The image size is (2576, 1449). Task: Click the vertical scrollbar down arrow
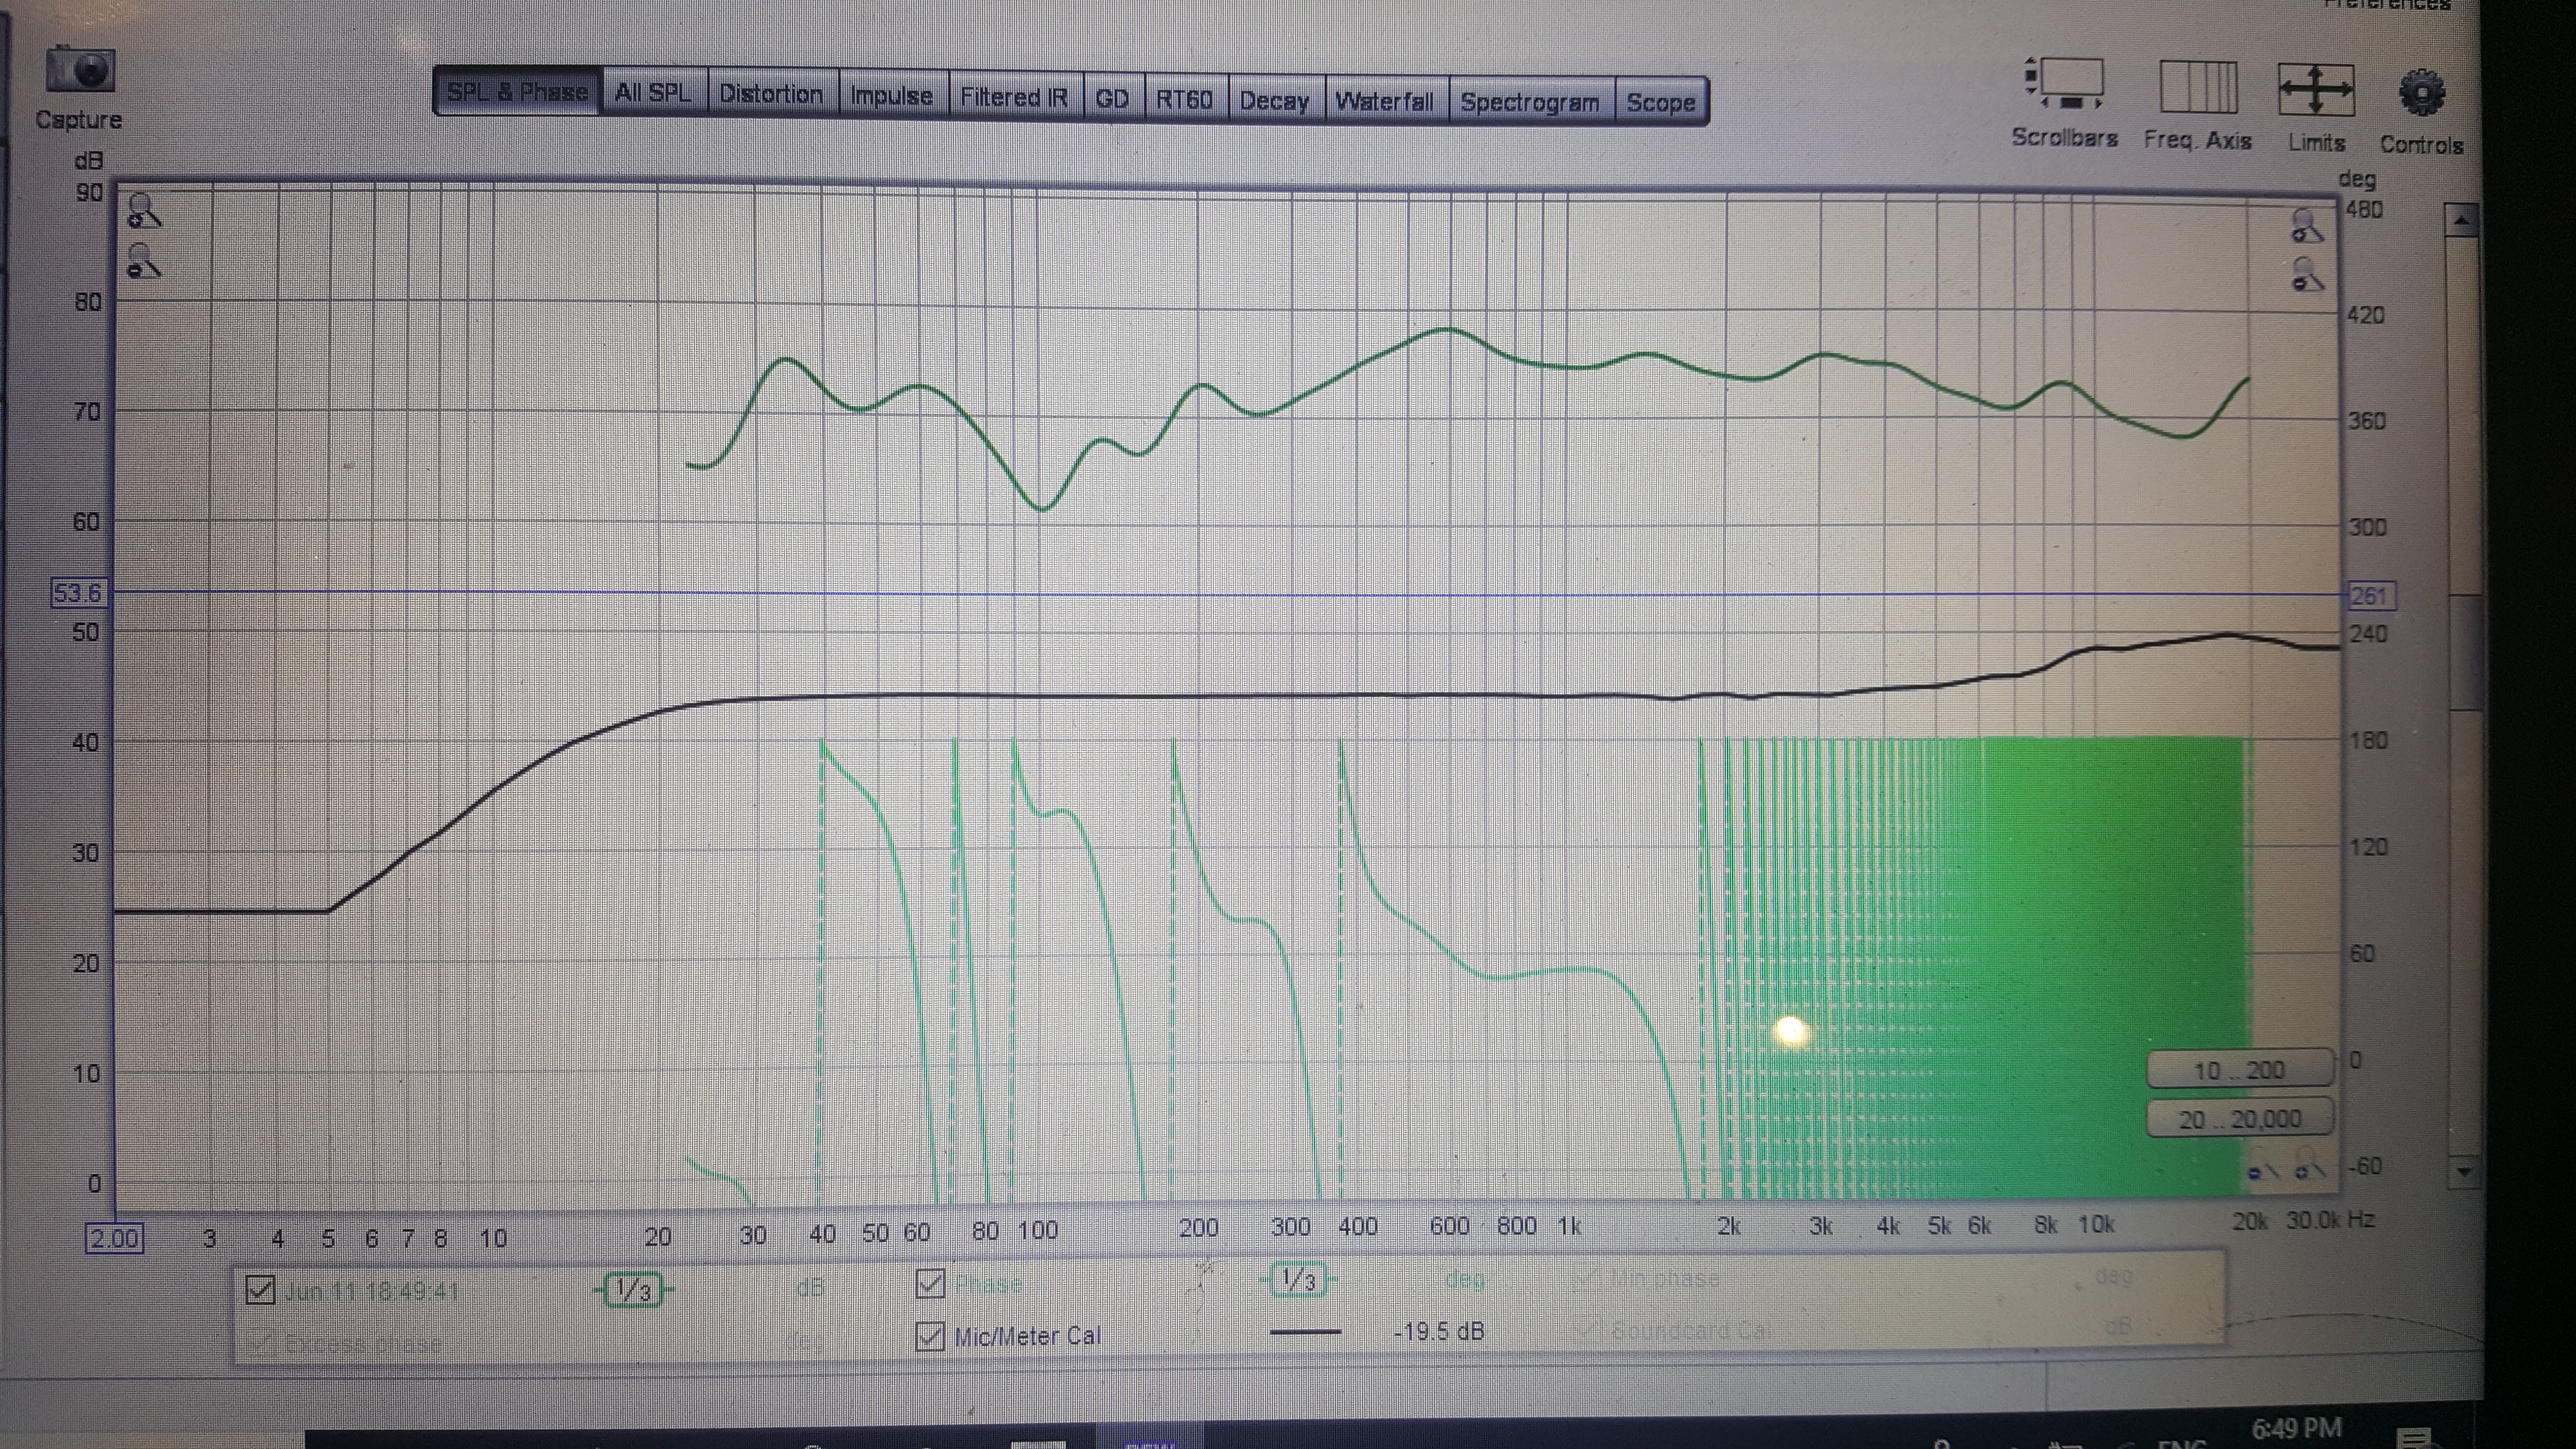pos(2463,1171)
